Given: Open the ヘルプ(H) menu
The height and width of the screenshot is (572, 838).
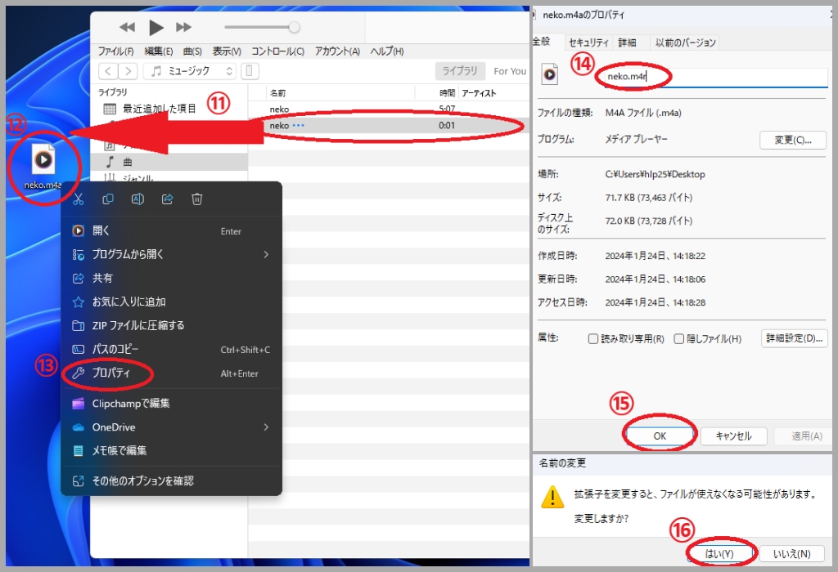Looking at the screenshot, I should click(387, 51).
